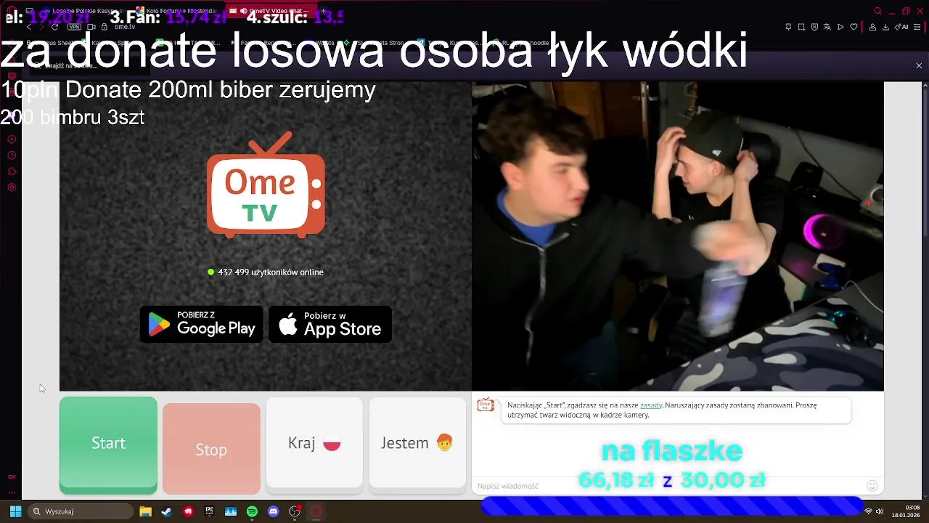Viewport: 929px width, 523px height.
Task: Open the browser AI assistant icon
Action: [901, 27]
